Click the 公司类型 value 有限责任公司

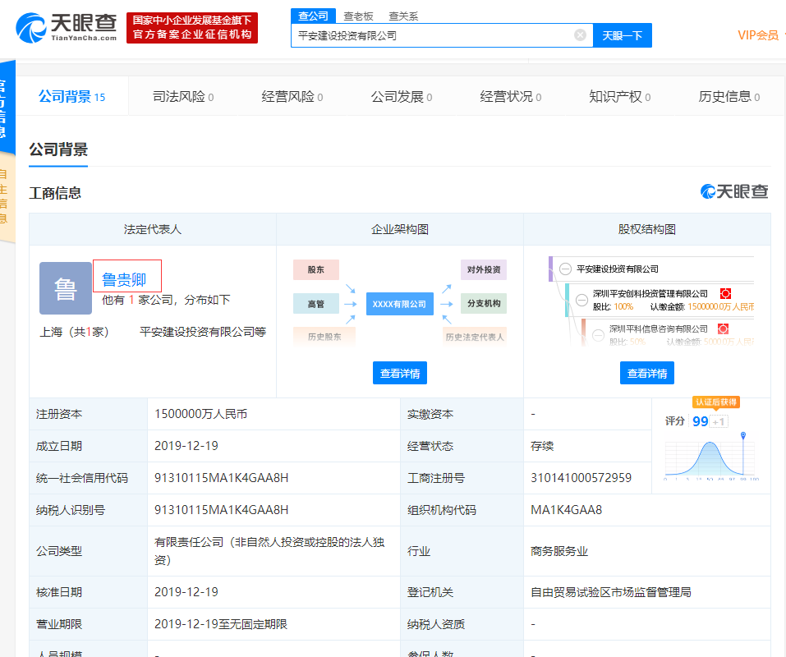point(269,551)
